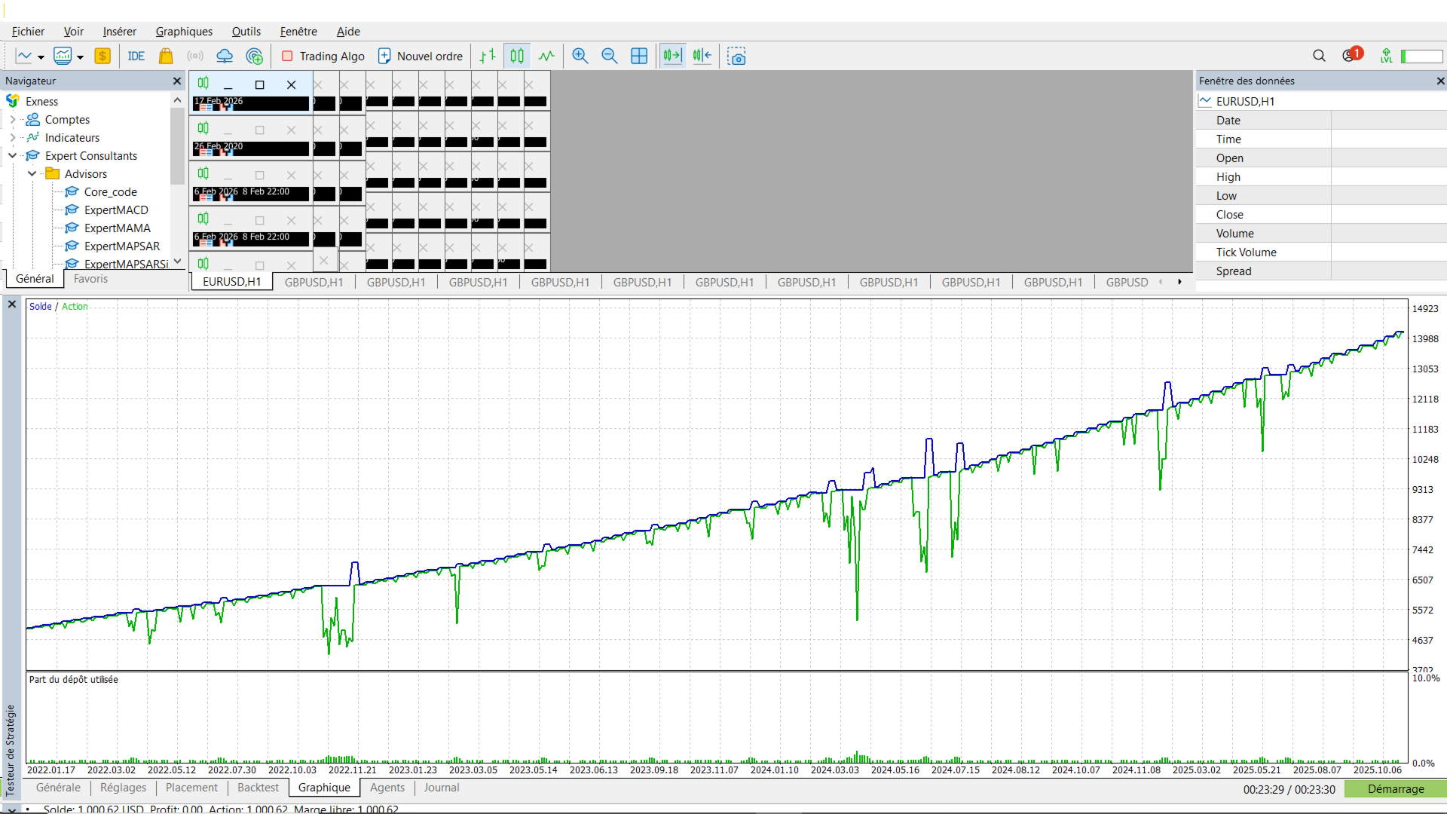Toggle the chart shift icon
The height and width of the screenshot is (814, 1447).
pos(702,56)
